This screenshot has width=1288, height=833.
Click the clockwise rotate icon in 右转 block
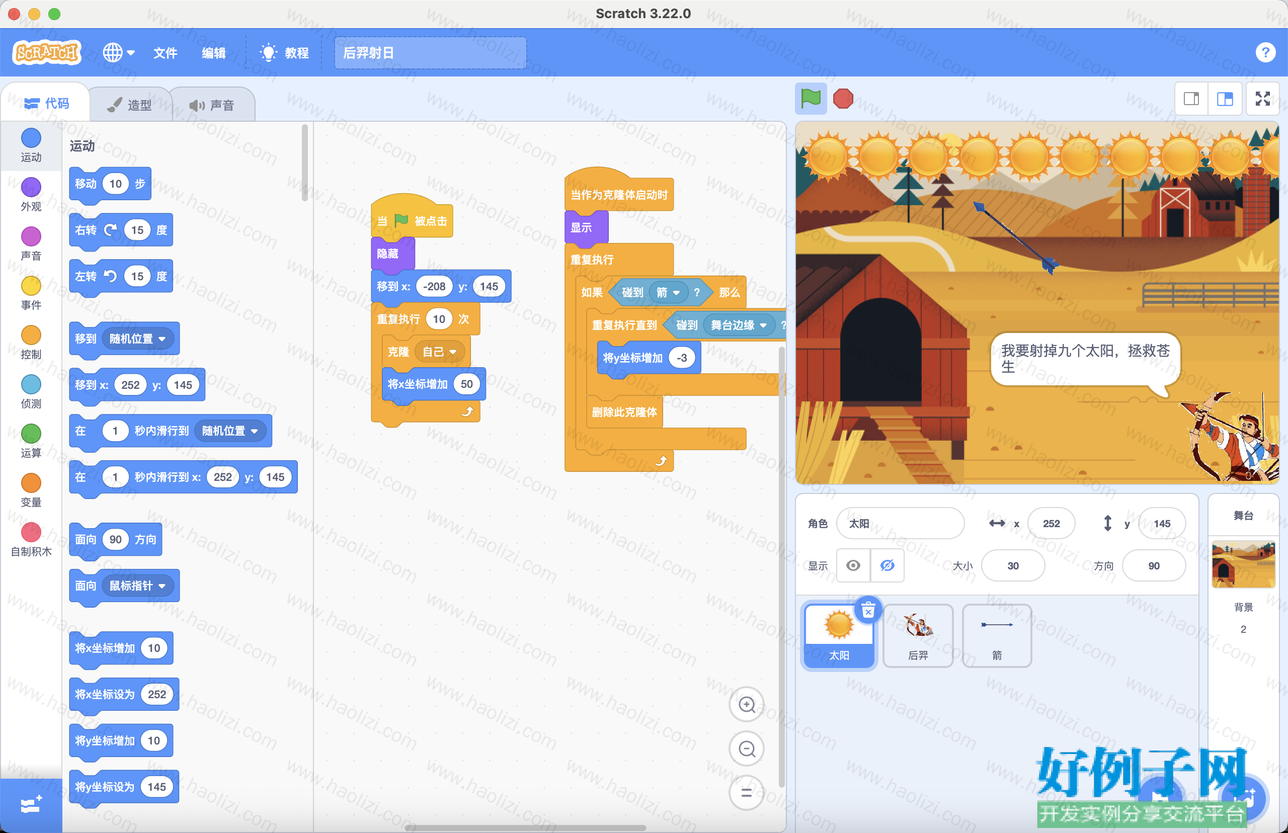[x=110, y=230]
